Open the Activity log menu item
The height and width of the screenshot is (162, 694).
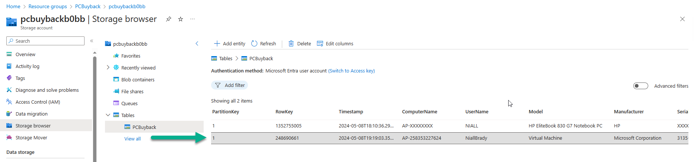(x=27, y=66)
